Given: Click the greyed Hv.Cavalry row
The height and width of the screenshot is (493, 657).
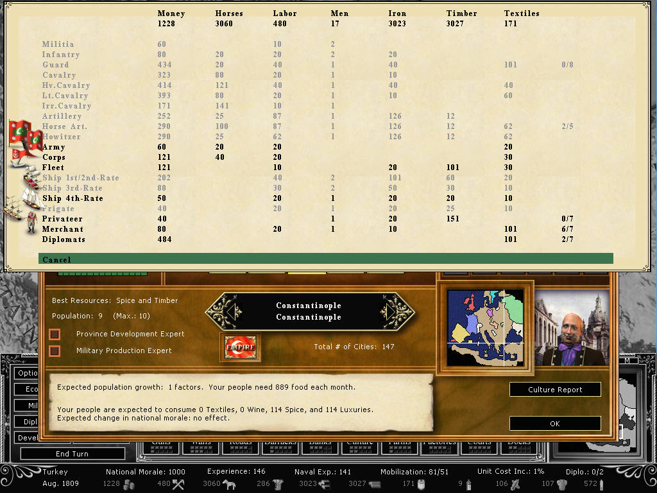Looking at the screenshot, I should [x=325, y=85].
